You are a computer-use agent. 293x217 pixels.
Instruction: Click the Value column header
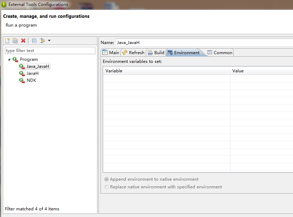click(261, 71)
